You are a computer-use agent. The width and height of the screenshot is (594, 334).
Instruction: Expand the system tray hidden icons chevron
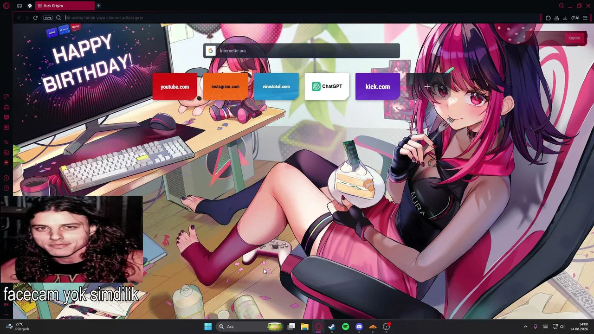(525, 327)
